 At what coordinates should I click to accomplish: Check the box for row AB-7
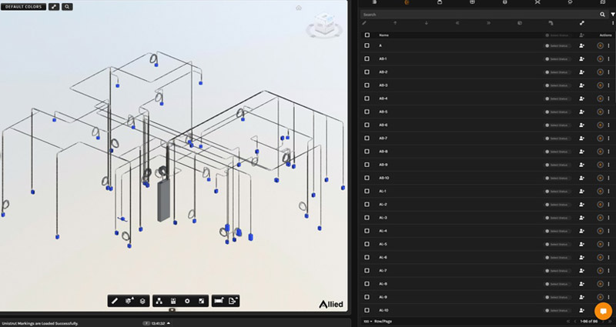click(x=367, y=138)
